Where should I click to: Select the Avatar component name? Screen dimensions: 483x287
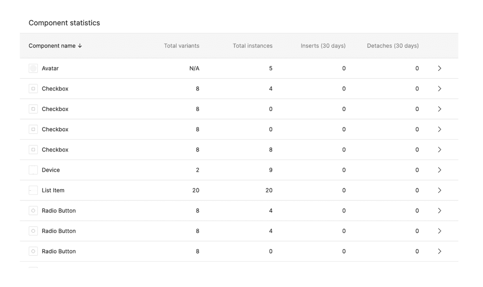pos(50,68)
